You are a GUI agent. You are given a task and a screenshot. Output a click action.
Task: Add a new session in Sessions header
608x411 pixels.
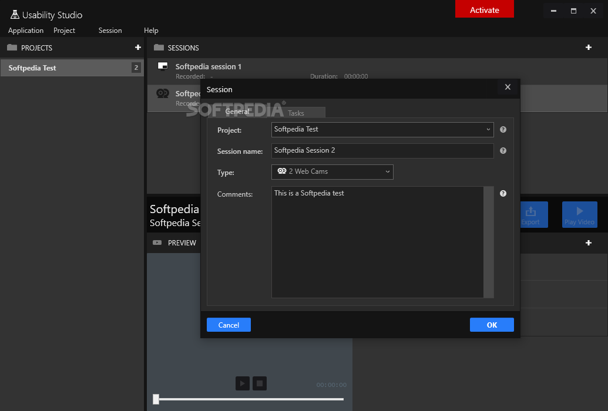(588, 48)
